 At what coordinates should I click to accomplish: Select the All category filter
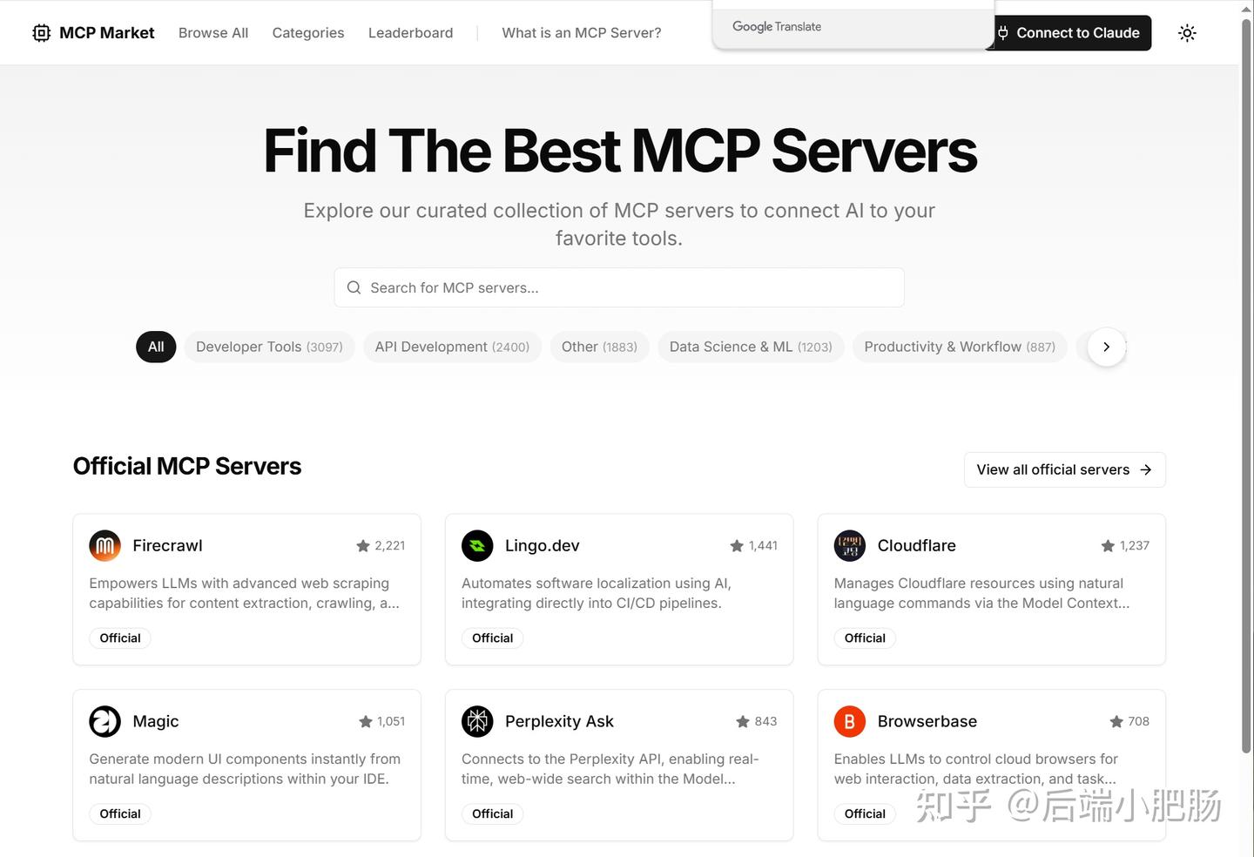pos(156,347)
